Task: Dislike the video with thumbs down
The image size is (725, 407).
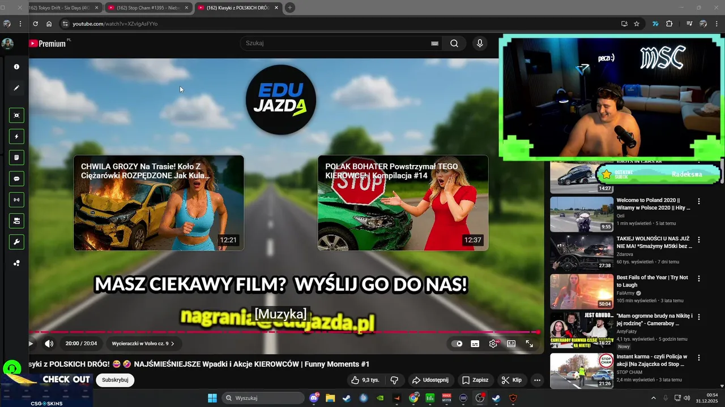Action: point(395,380)
